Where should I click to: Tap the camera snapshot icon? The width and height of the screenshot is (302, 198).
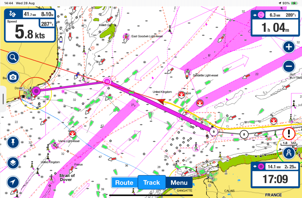tap(13, 77)
